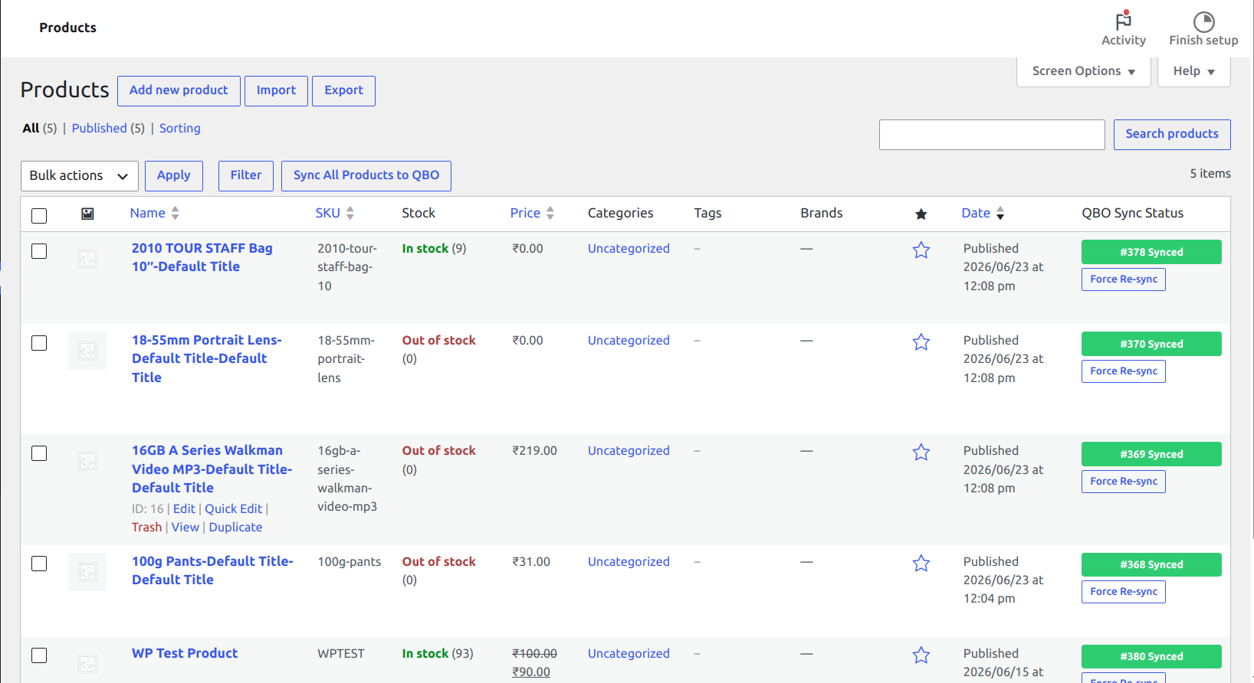The height and width of the screenshot is (683, 1254).
Task: Open 2010 TOUR STAFF Bag product link
Action: (x=202, y=257)
